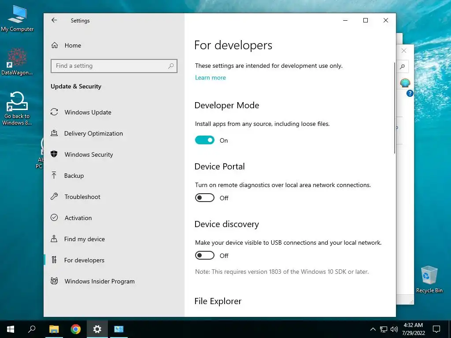451x338 pixels.
Task: Click the Home icon in sidebar
Action: click(x=55, y=45)
